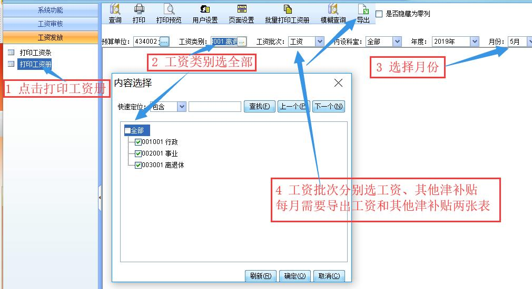Open the 工资批次 dropdown
Image resolution: width=532 pixels, height=289 pixels.
pyautogui.click(x=319, y=42)
